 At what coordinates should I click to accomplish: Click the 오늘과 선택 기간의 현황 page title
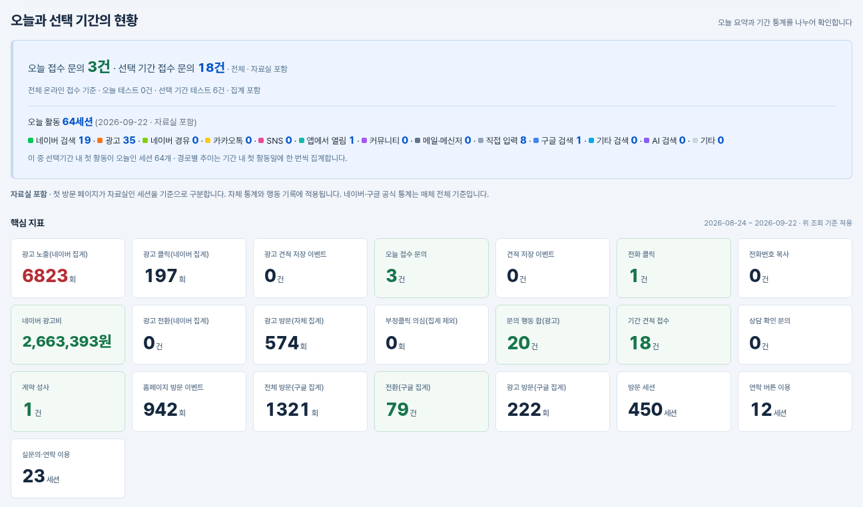pos(74,20)
